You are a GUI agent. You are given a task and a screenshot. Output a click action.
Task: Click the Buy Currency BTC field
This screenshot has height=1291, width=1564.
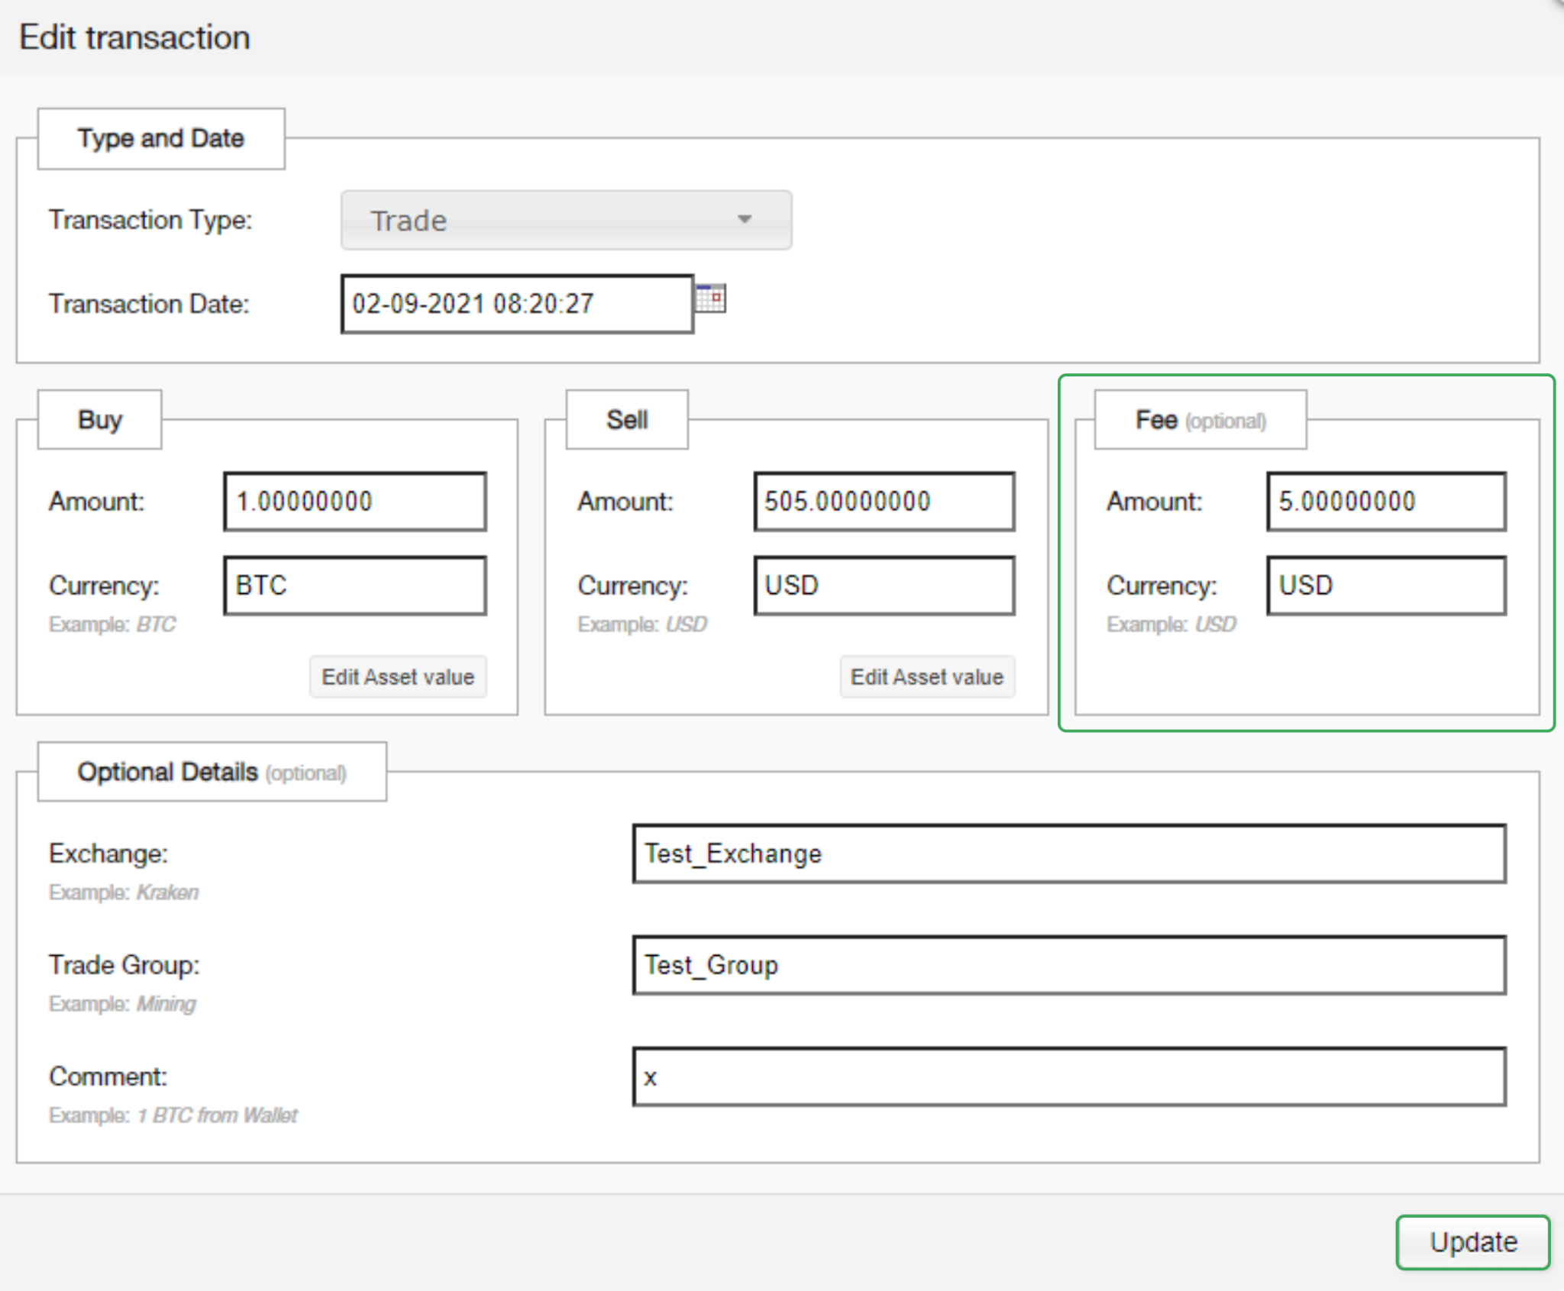click(354, 586)
